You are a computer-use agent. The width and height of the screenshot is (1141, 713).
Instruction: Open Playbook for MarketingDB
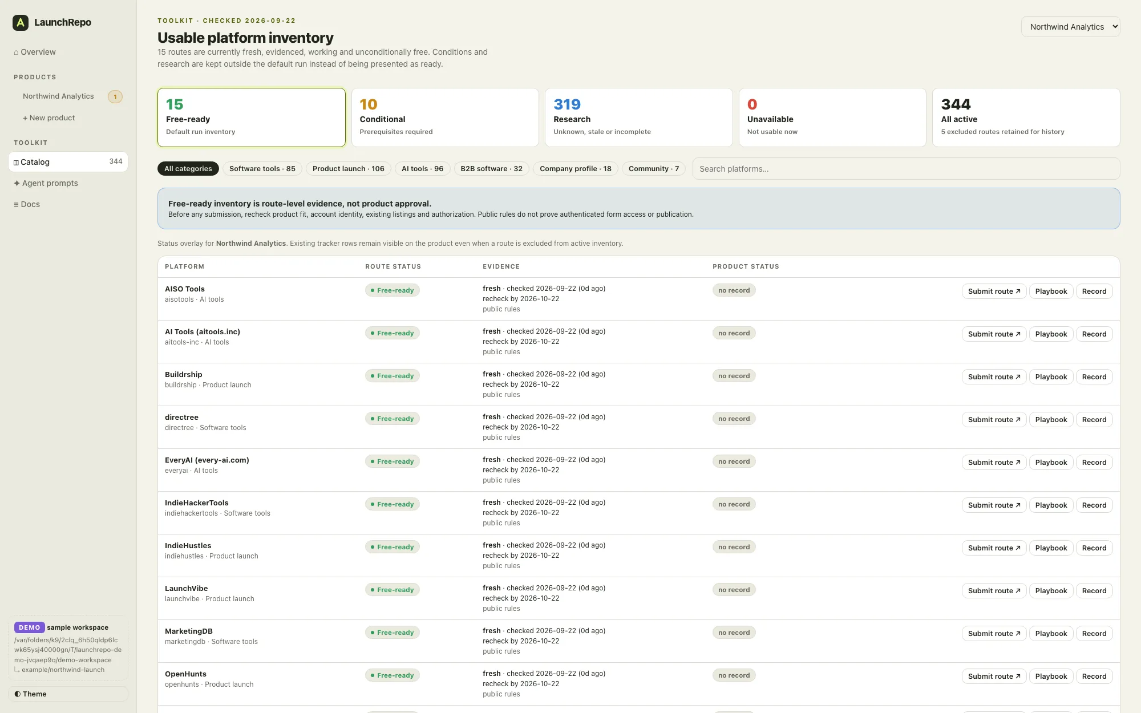coord(1051,634)
